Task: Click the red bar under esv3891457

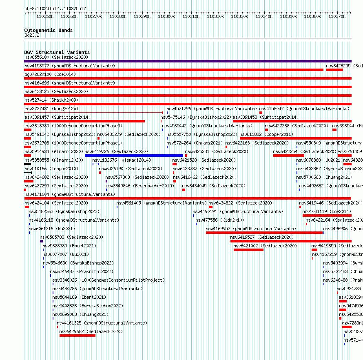Action: tap(84, 121)
